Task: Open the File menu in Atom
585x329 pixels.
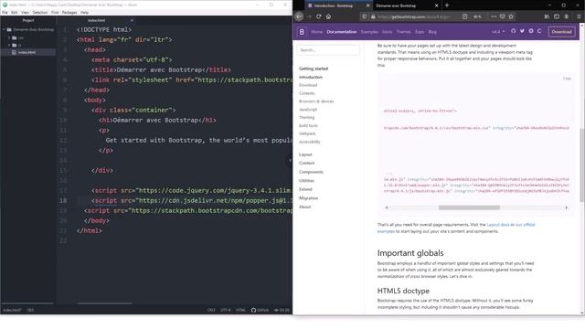Action: [x=5, y=12]
